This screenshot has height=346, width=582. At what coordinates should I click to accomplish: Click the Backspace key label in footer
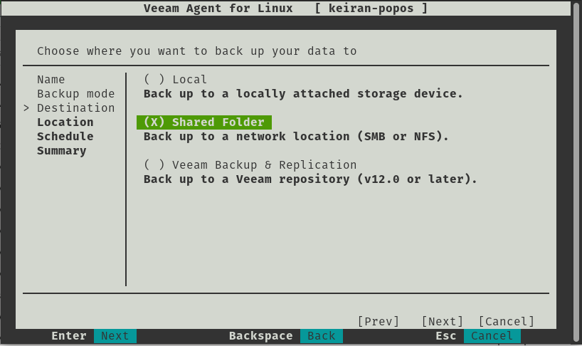pos(261,335)
